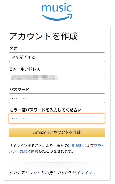Click the アカウントを作成 page heading

tap(43, 36)
